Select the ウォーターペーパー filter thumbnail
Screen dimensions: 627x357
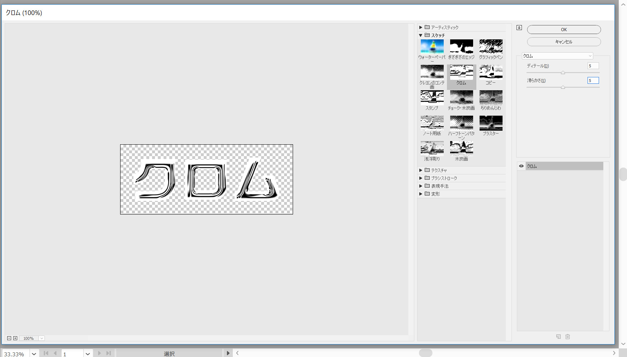pyautogui.click(x=432, y=47)
